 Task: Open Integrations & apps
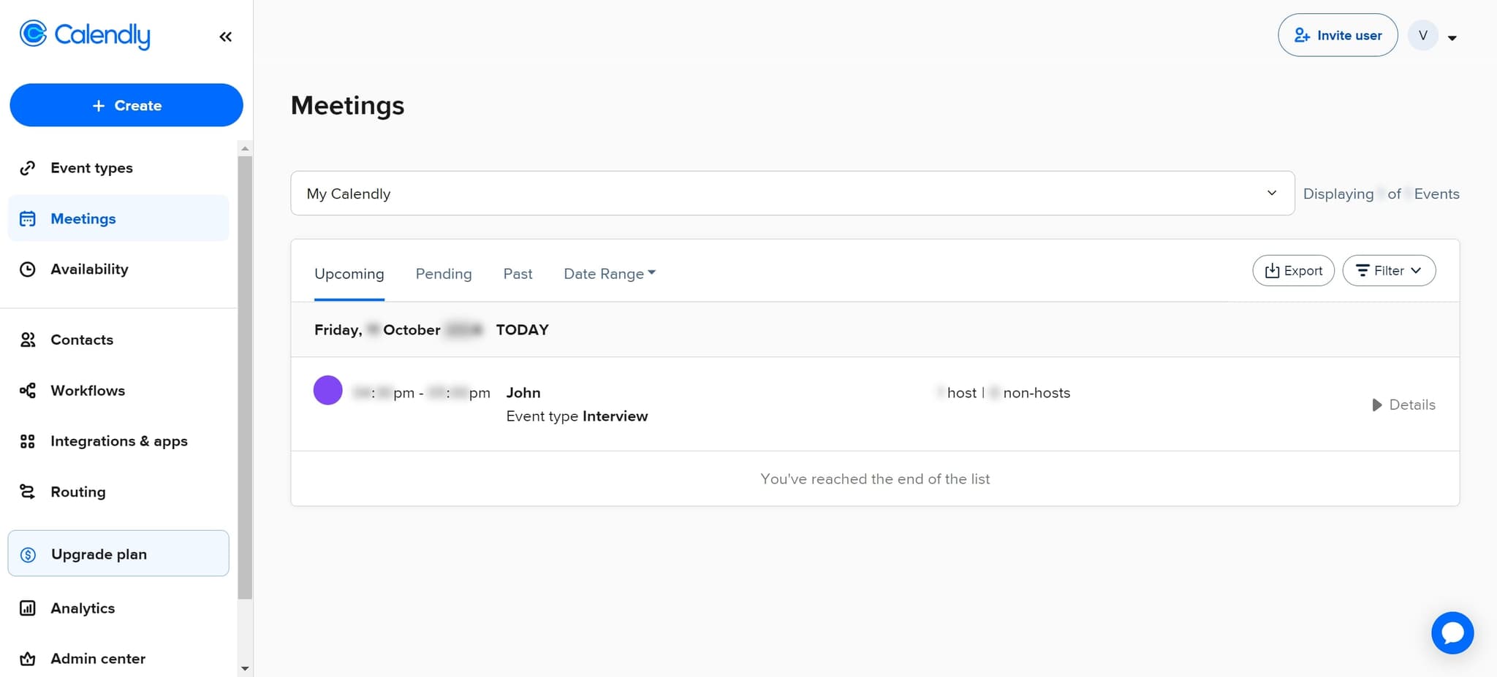[119, 440]
